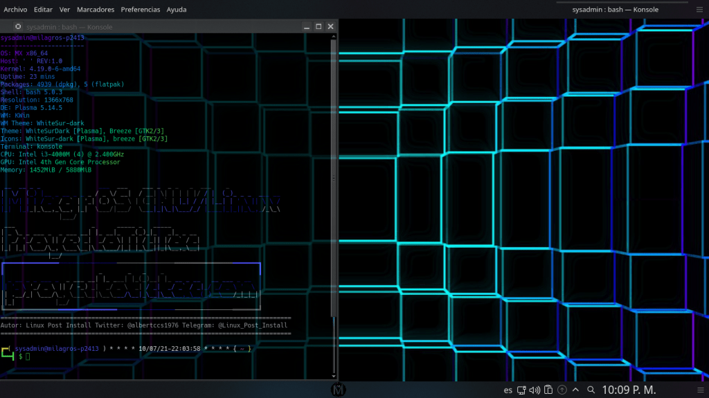The width and height of the screenshot is (709, 398).
Task: Open the Ver menu
Action: tap(64, 10)
